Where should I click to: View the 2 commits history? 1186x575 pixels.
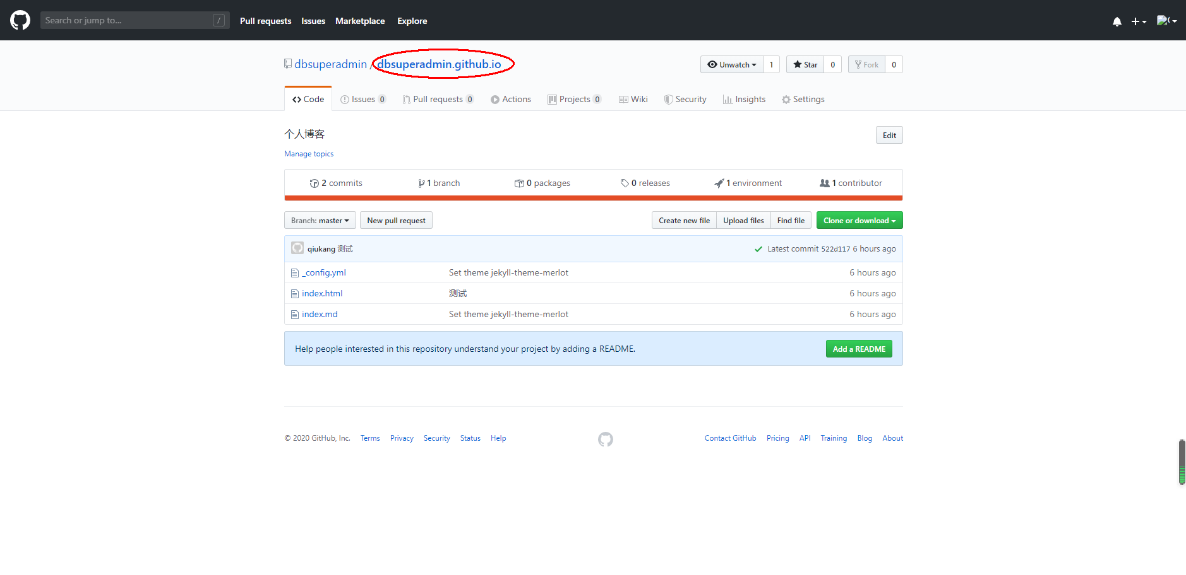pos(336,183)
